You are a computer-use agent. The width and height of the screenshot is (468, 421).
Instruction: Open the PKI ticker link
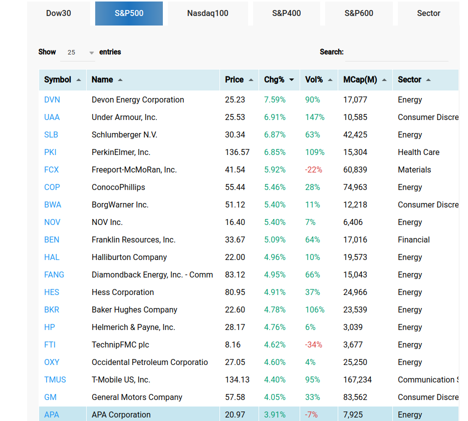(x=50, y=152)
